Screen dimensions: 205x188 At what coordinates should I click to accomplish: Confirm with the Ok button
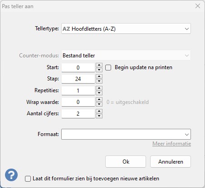click(126, 162)
